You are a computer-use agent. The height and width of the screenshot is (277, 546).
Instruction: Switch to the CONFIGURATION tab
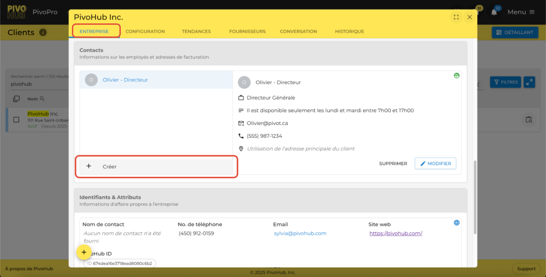[x=145, y=31]
